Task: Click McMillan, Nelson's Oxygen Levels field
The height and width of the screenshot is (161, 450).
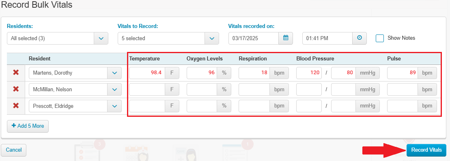Action: click(x=202, y=90)
